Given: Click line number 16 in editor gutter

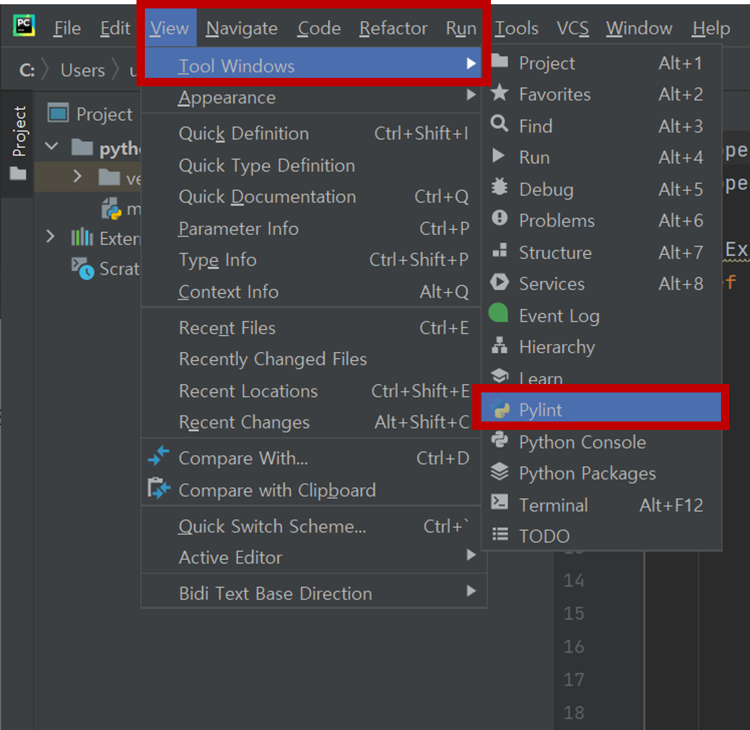Looking at the screenshot, I should pos(574,646).
